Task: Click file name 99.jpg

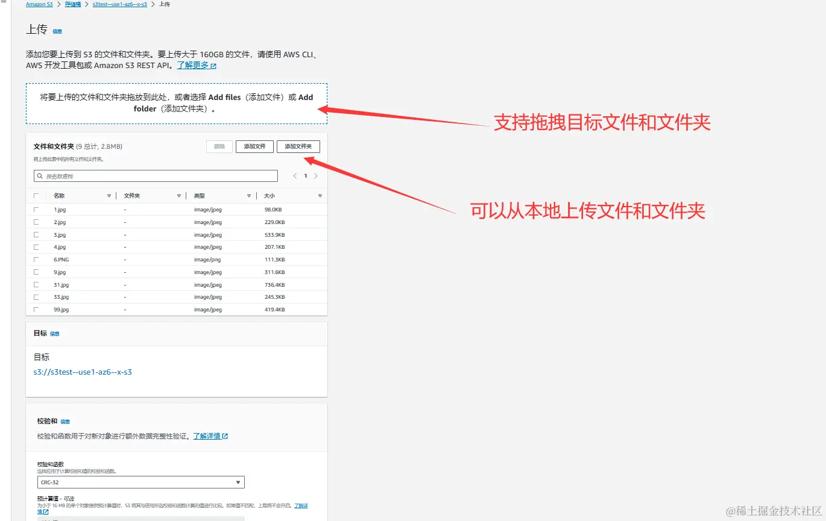Action: 61,310
